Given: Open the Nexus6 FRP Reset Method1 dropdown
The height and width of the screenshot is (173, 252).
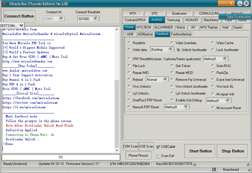Looking at the screenshot, I should [x=186, y=107].
